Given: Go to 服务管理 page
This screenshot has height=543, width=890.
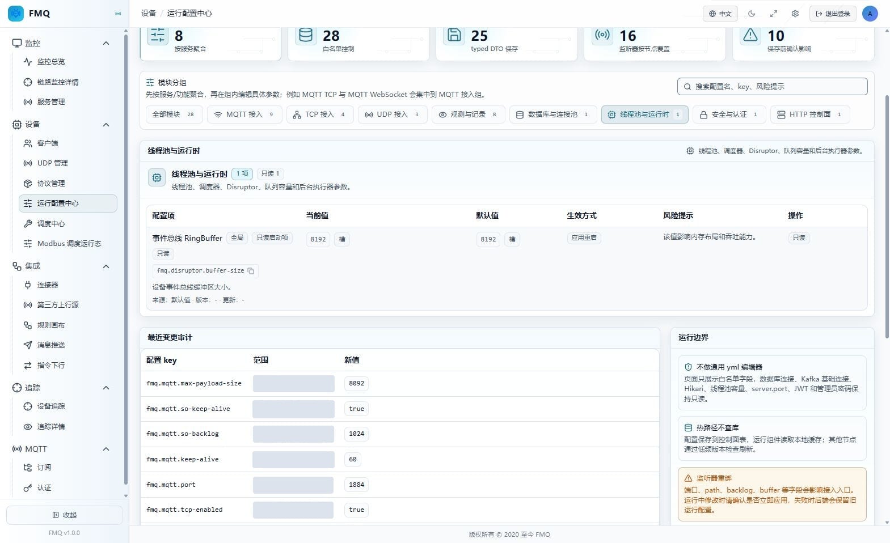Looking at the screenshot, I should point(68,102).
